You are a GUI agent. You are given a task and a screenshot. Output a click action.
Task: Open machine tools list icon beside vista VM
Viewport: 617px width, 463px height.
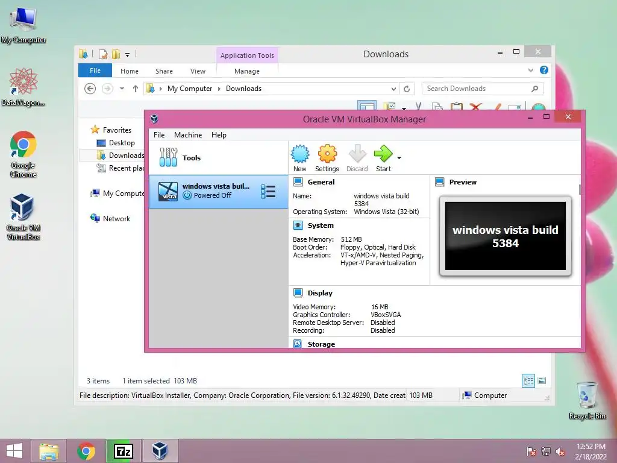click(268, 191)
